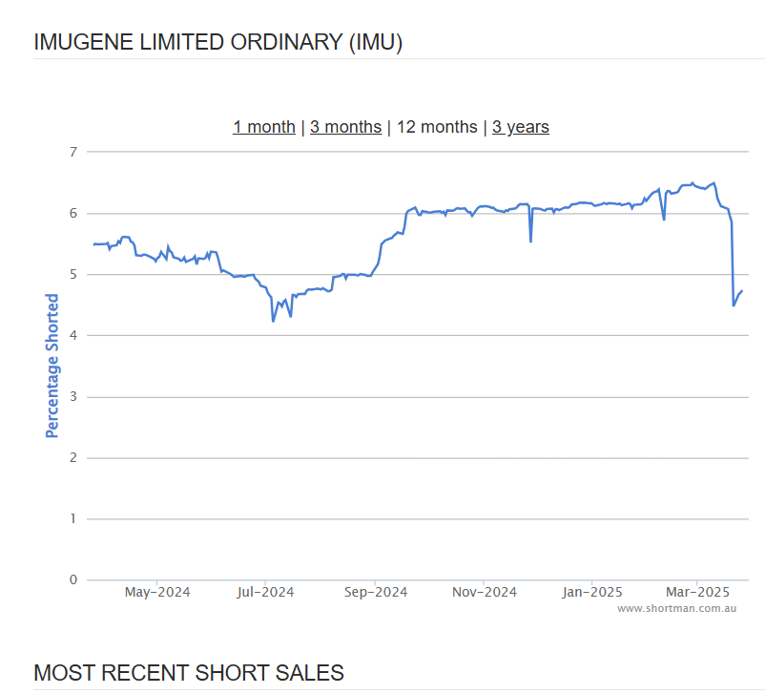Click the Nov-2024 axis label
Viewport: 765px width, 694px height.
pyautogui.click(x=485, y=593)
